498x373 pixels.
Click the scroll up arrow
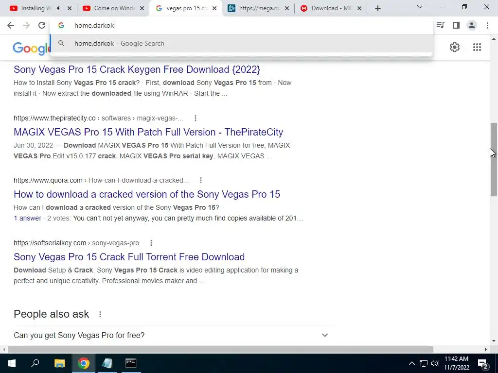click(x=494, y=39)
